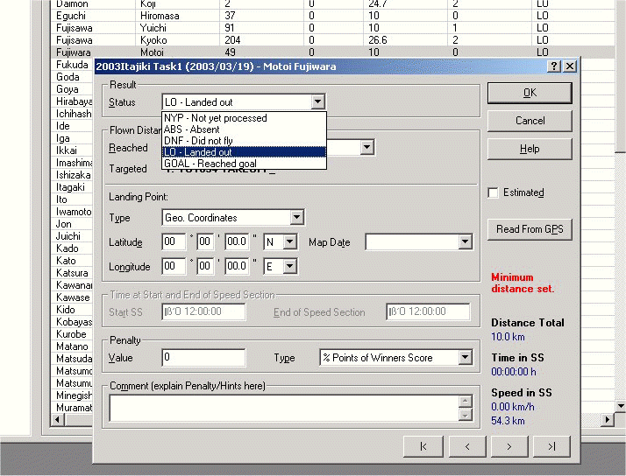Select DNF - Did not fly option
Screen dimensions: 626x476
pos(244,141)
